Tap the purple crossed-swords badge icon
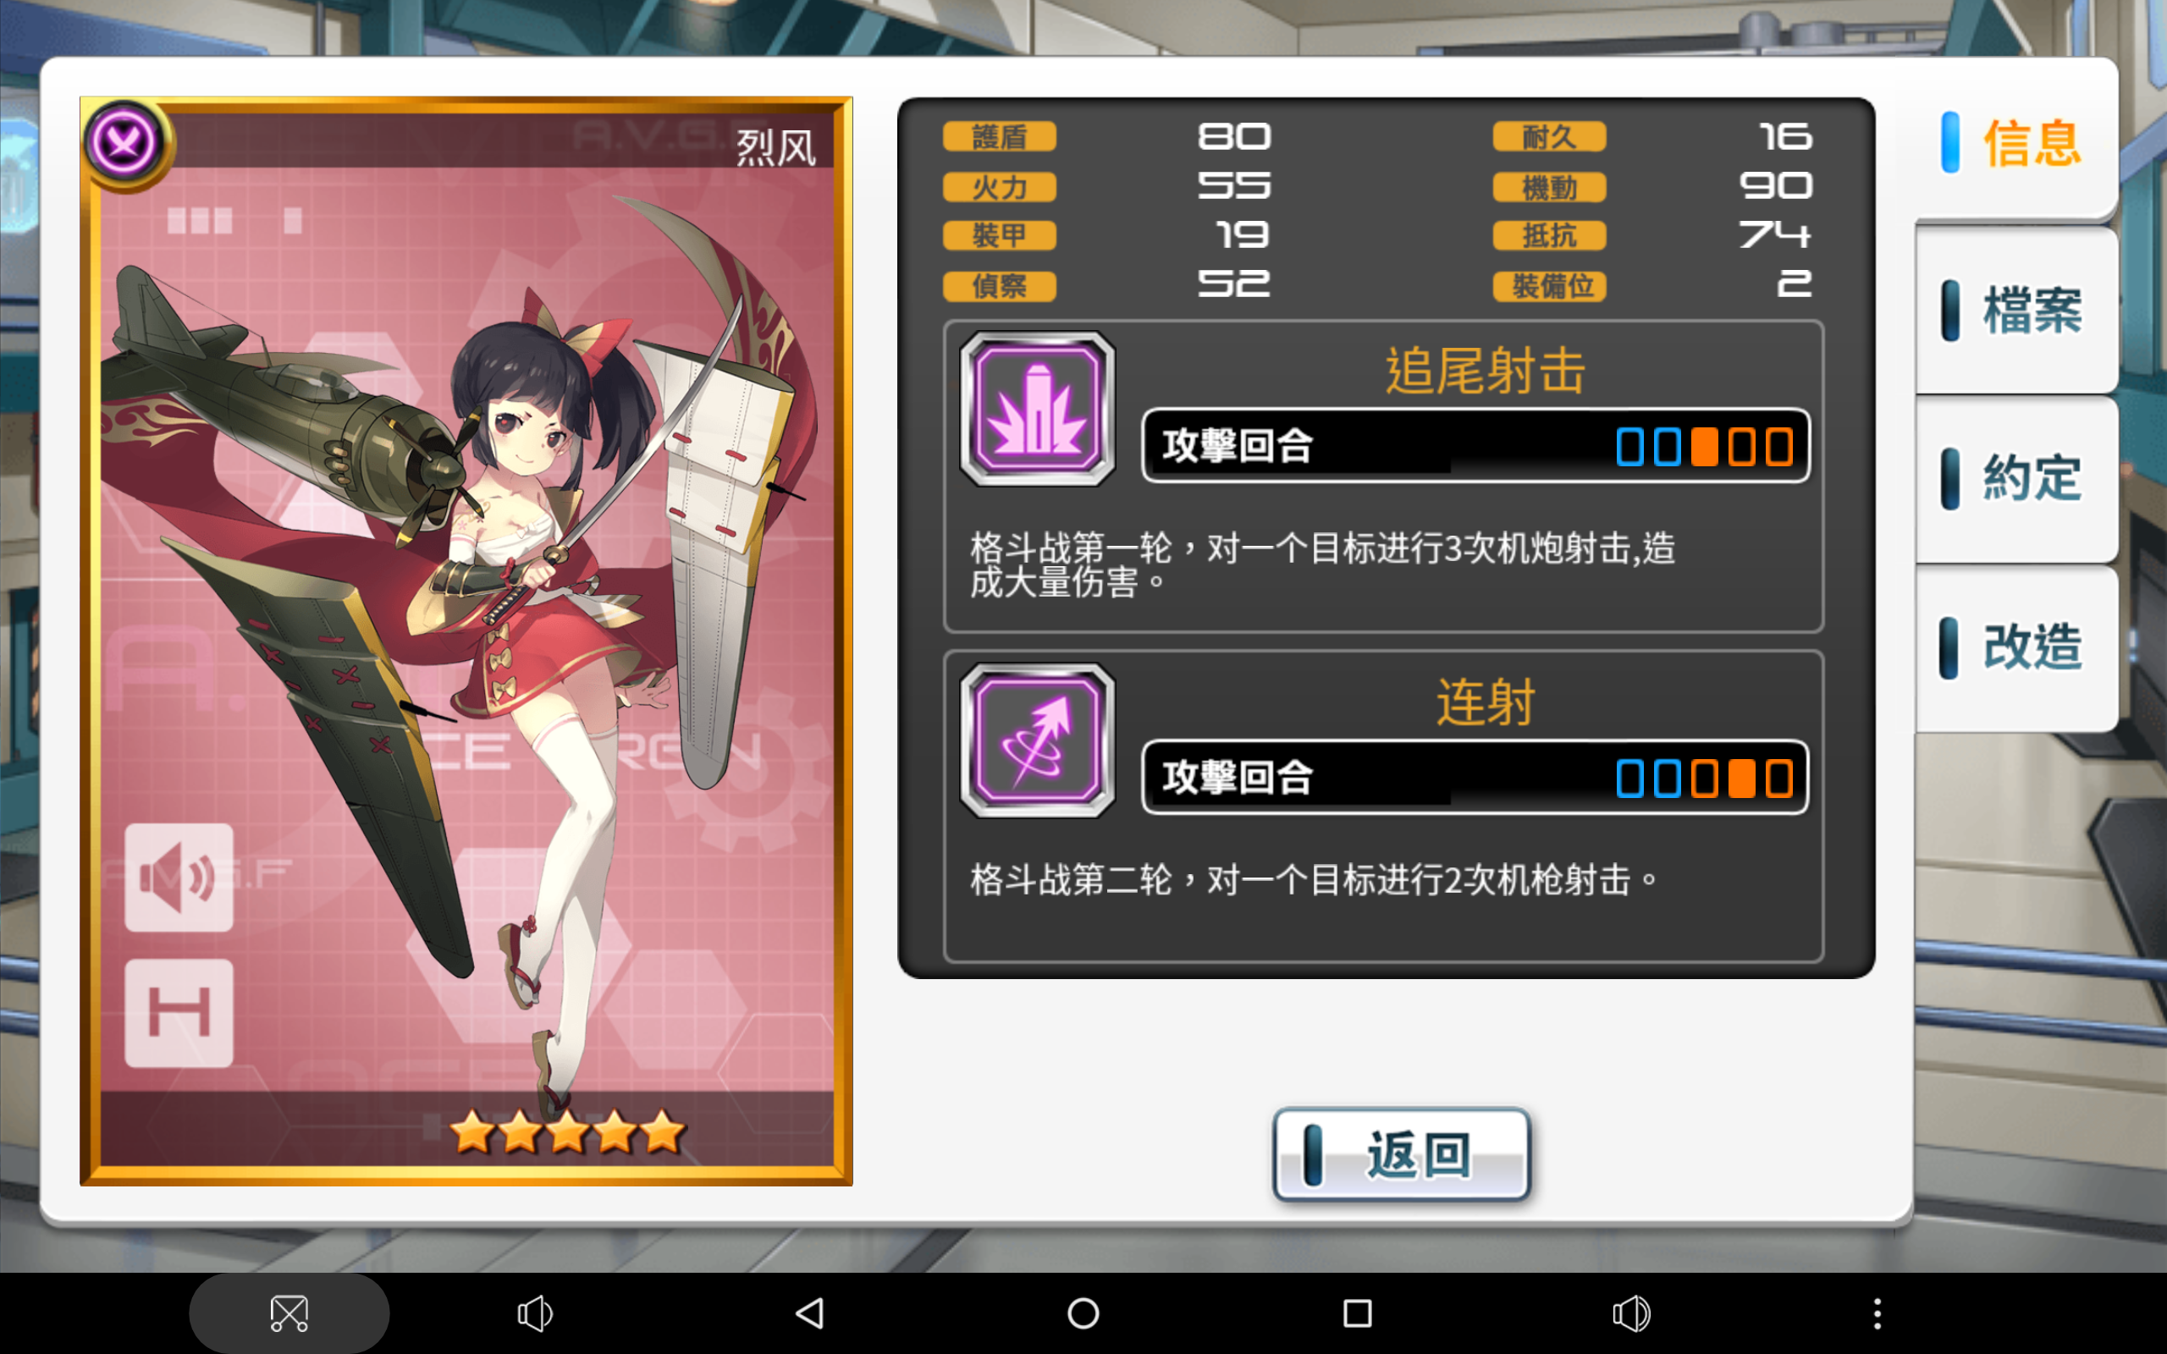This screenshot has height=1354, width=2167. click(x=124, y=141)
